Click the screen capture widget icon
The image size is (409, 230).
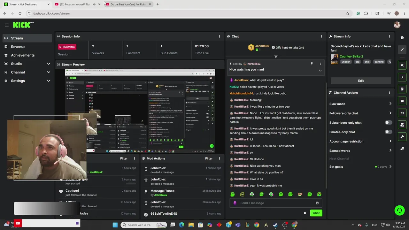click(x=402, y=65)
